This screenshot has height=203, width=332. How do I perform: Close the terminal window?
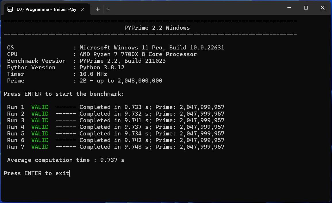323,8
